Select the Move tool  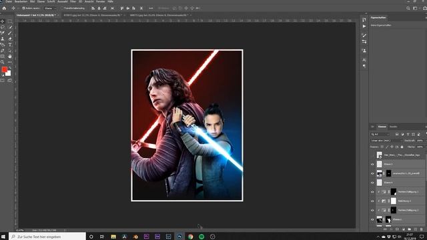(x=3, y=21)
